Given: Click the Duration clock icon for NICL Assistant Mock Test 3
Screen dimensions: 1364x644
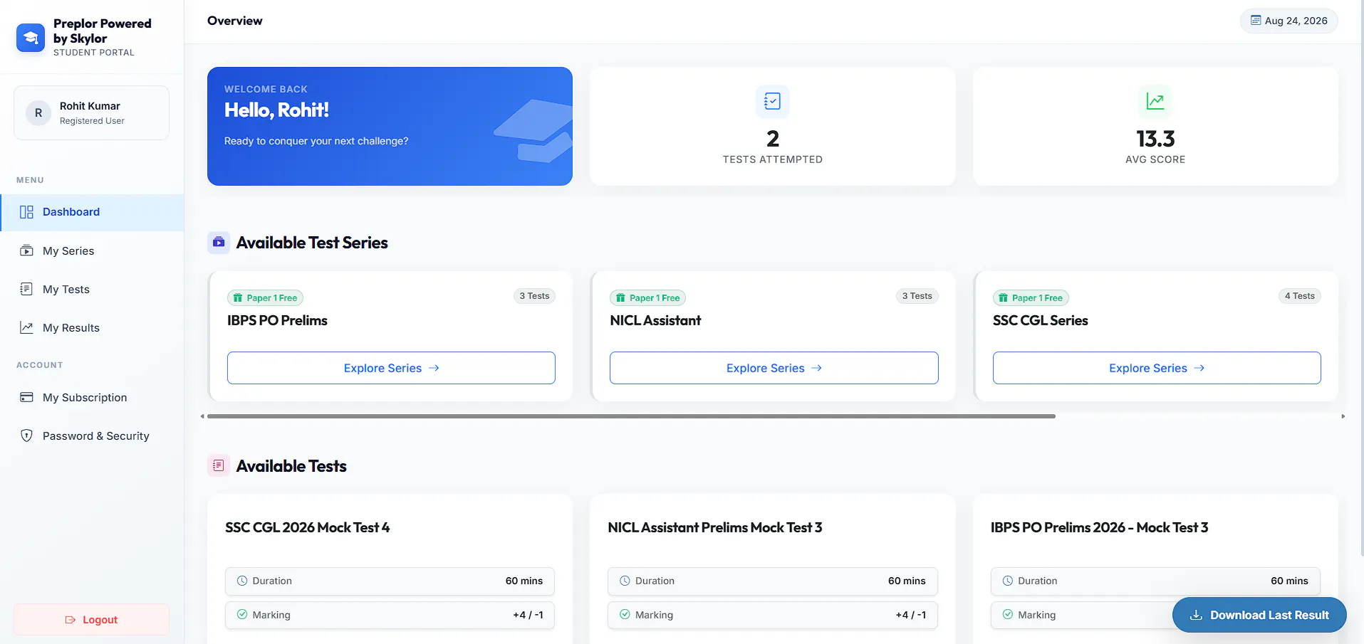Looking at the screenshot, I should (x=625, y=581).
